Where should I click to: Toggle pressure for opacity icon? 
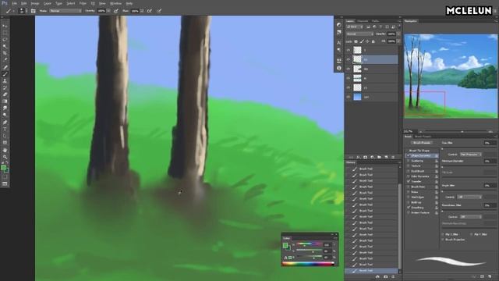click(x=116, y=11)
